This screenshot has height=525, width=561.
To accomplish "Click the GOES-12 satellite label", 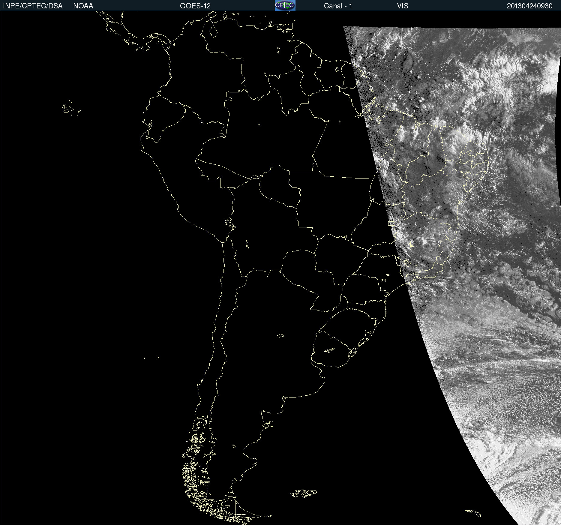I will (x=195, y=6).
